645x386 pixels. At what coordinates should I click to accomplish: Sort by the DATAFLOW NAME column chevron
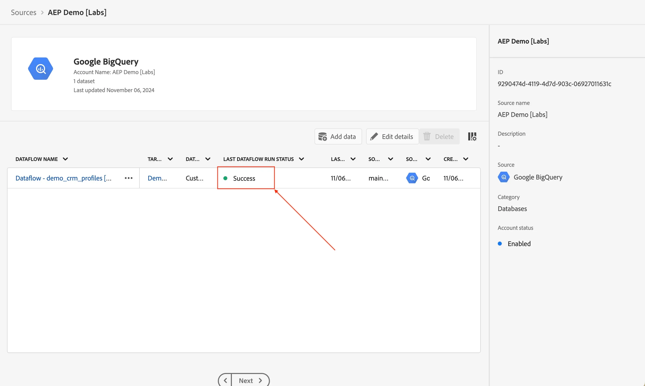click(65, 159)
